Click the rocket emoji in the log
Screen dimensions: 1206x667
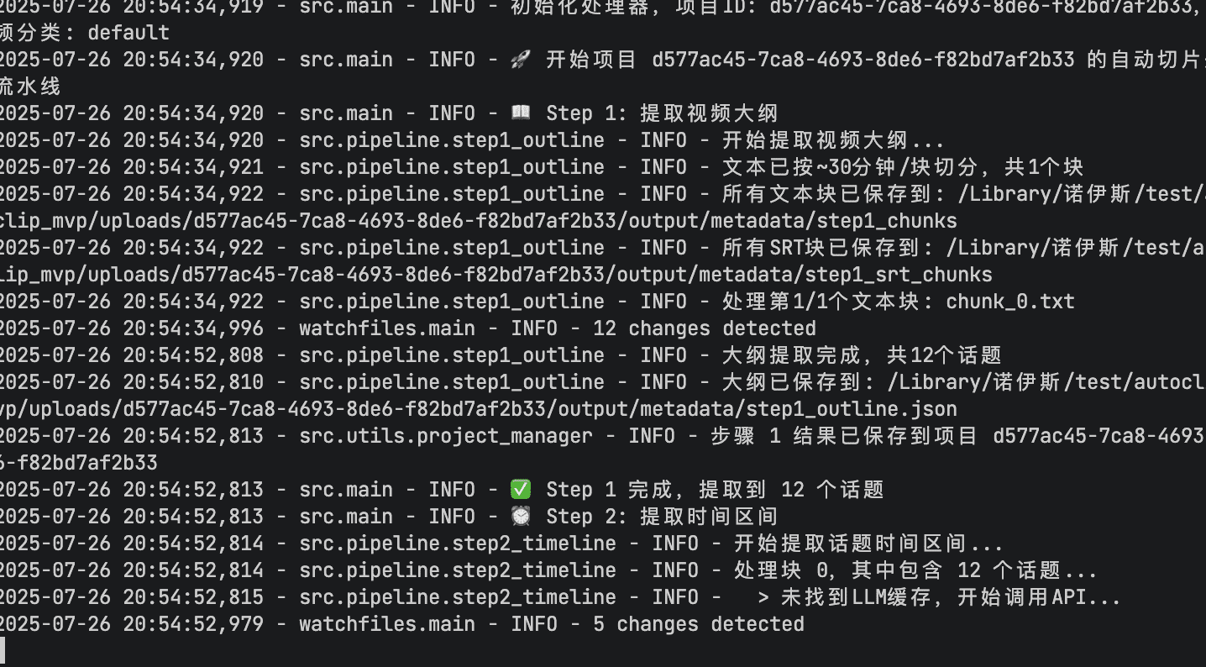(522, 60)
